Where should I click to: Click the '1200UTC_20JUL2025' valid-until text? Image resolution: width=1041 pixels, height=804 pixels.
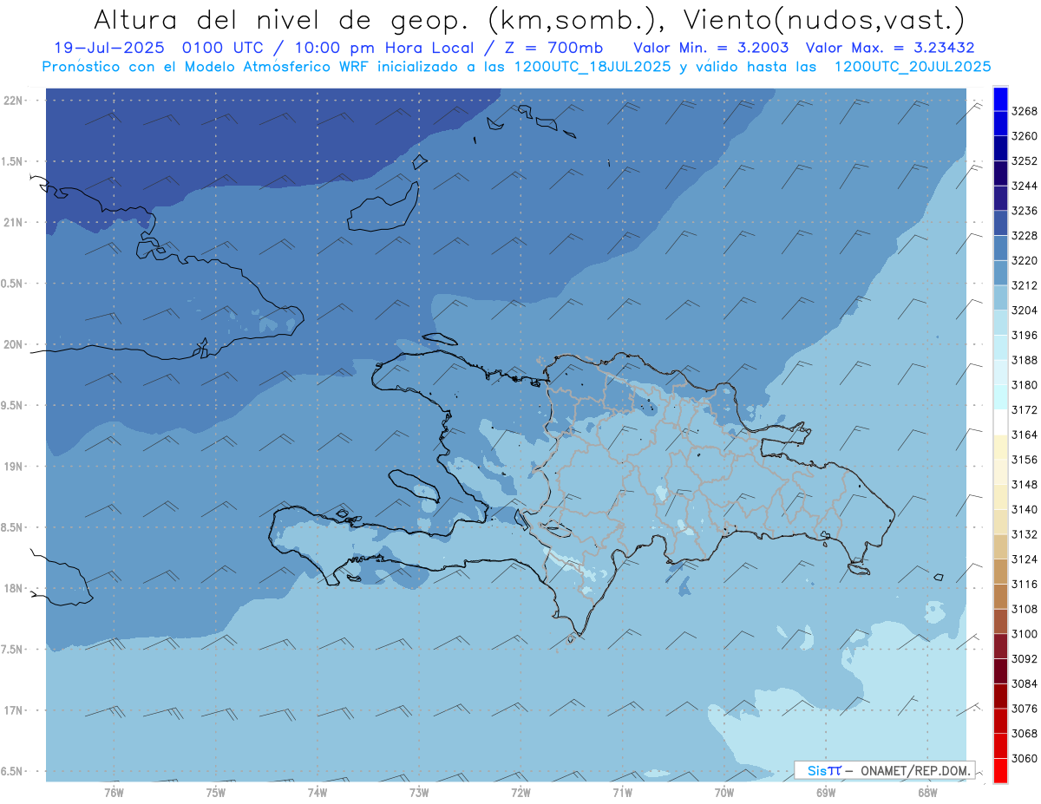point(913,67)
